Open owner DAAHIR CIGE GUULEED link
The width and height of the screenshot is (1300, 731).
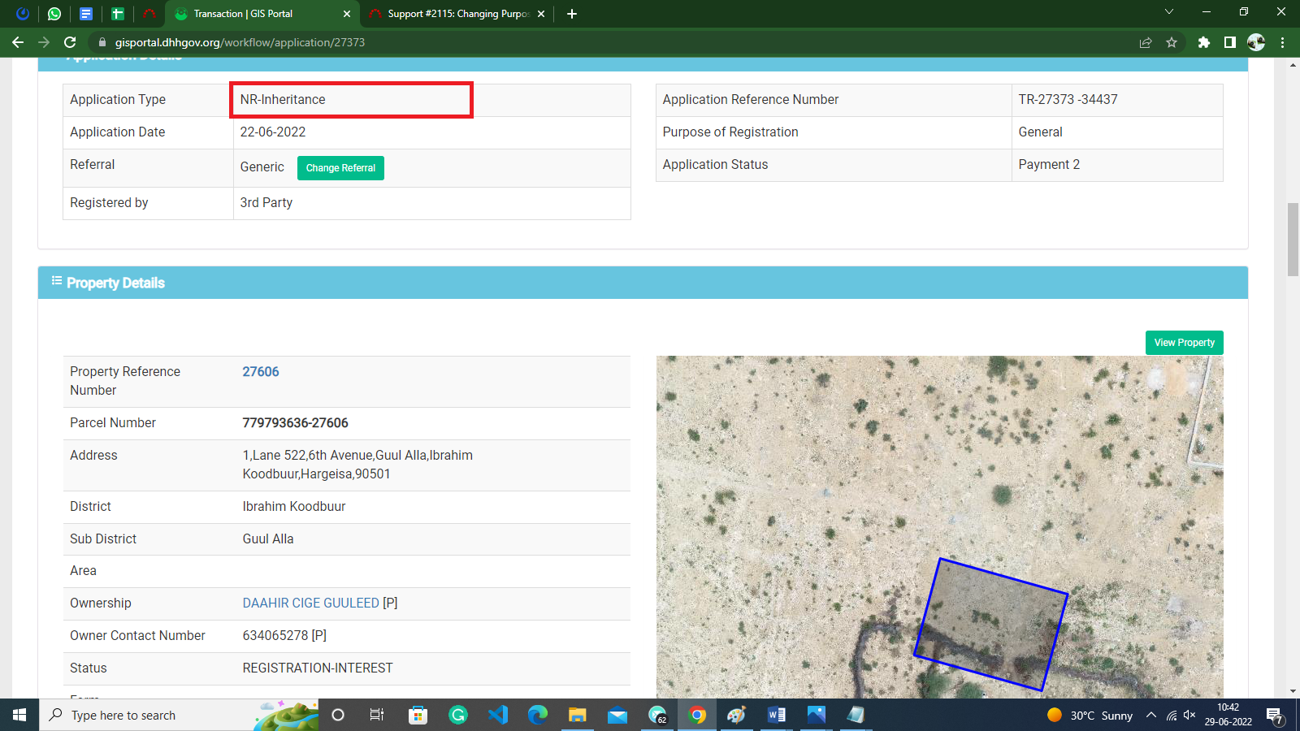point(311,603)
